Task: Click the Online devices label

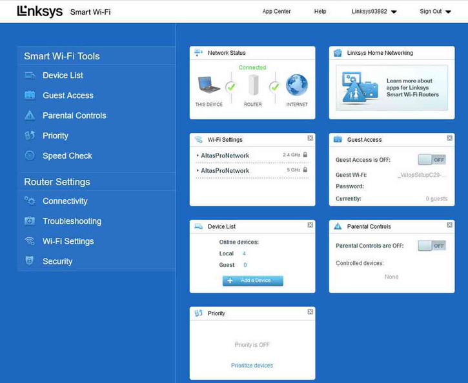Action: (x=239, y=242)
